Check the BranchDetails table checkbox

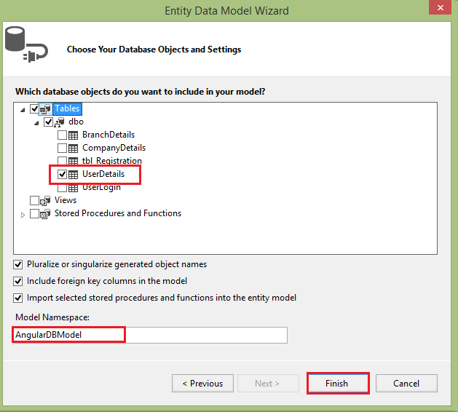pos(62,135)
